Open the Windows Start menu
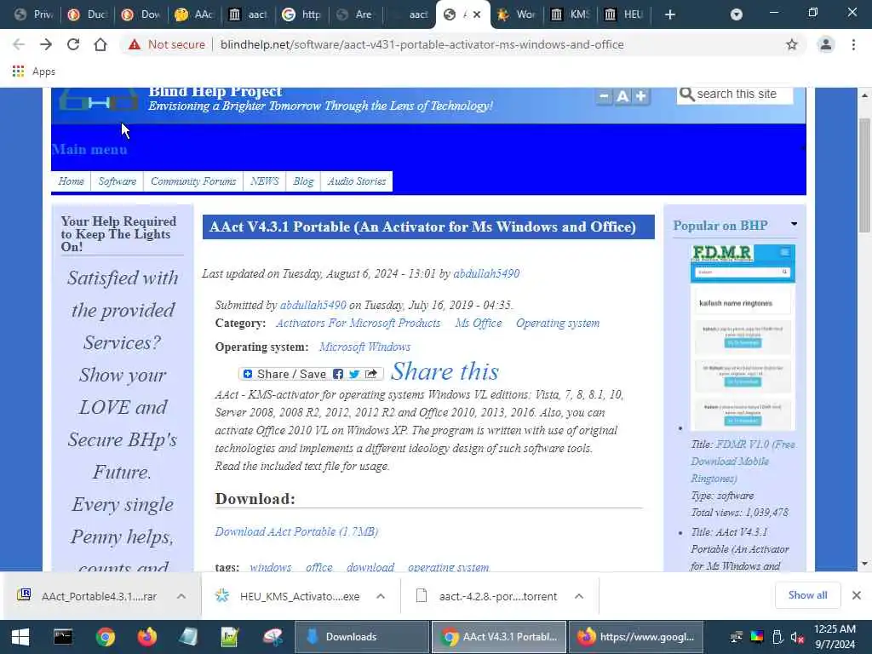Viewport: 872px width, 654px height. coord(20,637)
